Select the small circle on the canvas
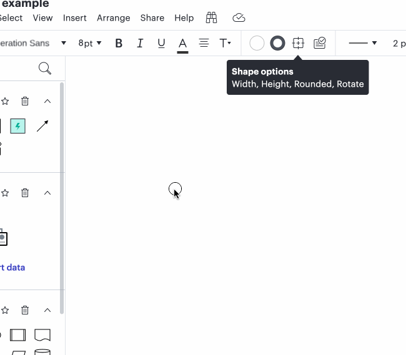Screen dimensions: 406x355 click(x=175, y=189)
